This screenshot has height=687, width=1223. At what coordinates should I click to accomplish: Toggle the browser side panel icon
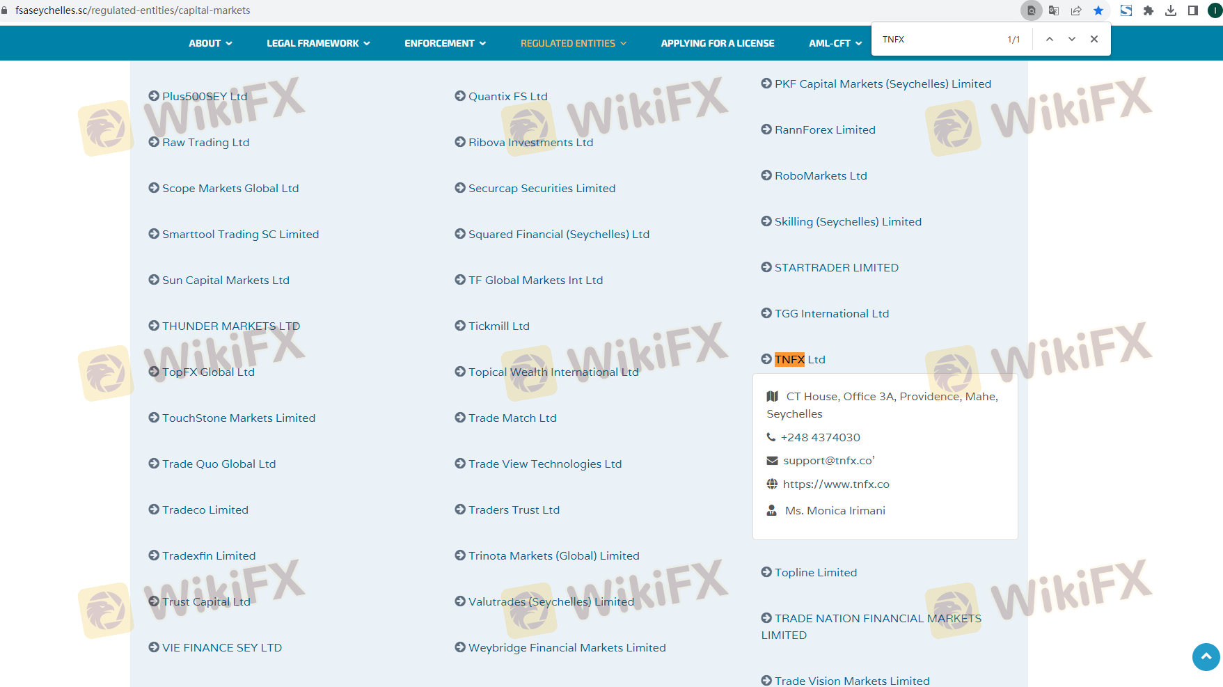1193,10
